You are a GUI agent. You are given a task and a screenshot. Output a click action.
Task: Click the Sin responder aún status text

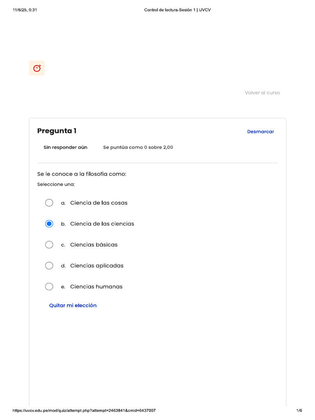[65, 147]
